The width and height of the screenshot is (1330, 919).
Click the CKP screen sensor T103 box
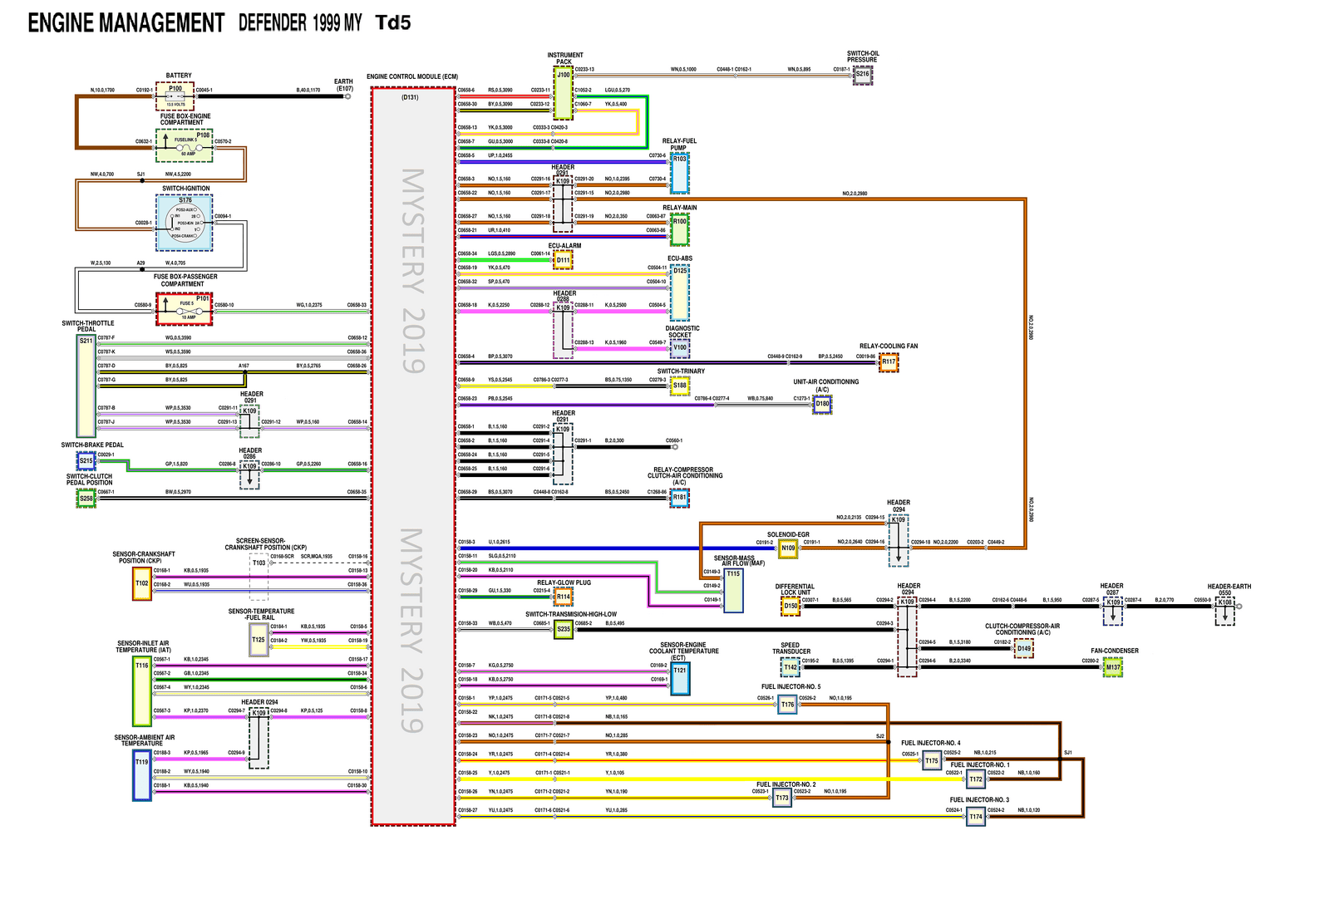pos(259,577)
